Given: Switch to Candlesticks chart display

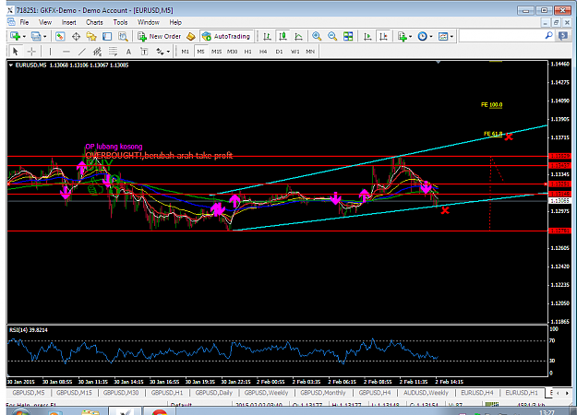Looking at the screenshot, I should click(282, 36).
